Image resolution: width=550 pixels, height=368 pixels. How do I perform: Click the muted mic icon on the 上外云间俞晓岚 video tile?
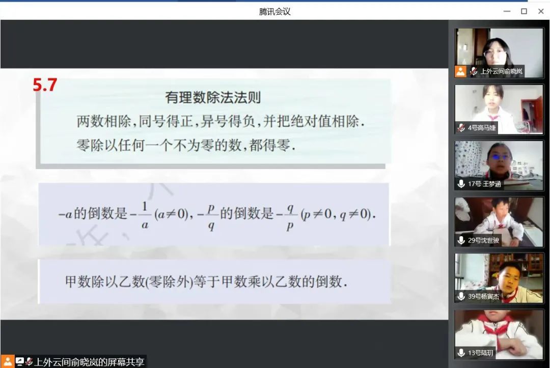tap(474, 71)
